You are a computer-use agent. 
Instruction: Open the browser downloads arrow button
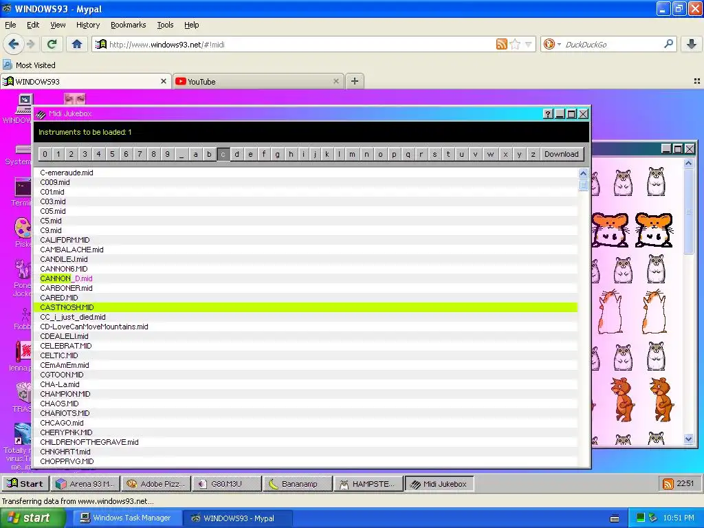pos(692,44)
